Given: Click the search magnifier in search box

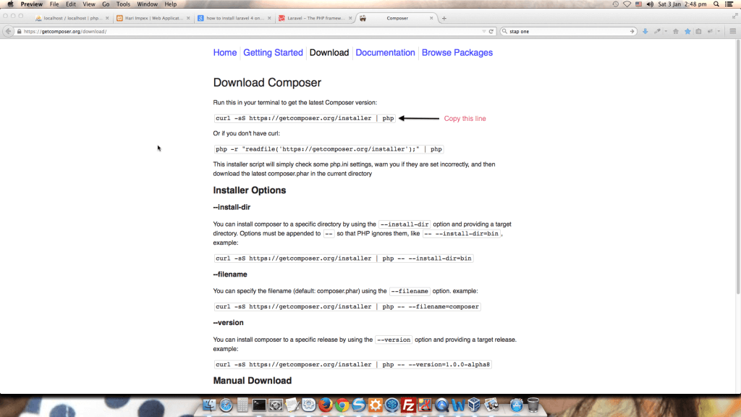Looking at the screenshot, I should pos(504,31).
